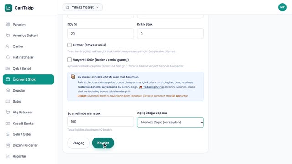
Task: Open Gelir / Gider dollar icon
Action: 8,134
